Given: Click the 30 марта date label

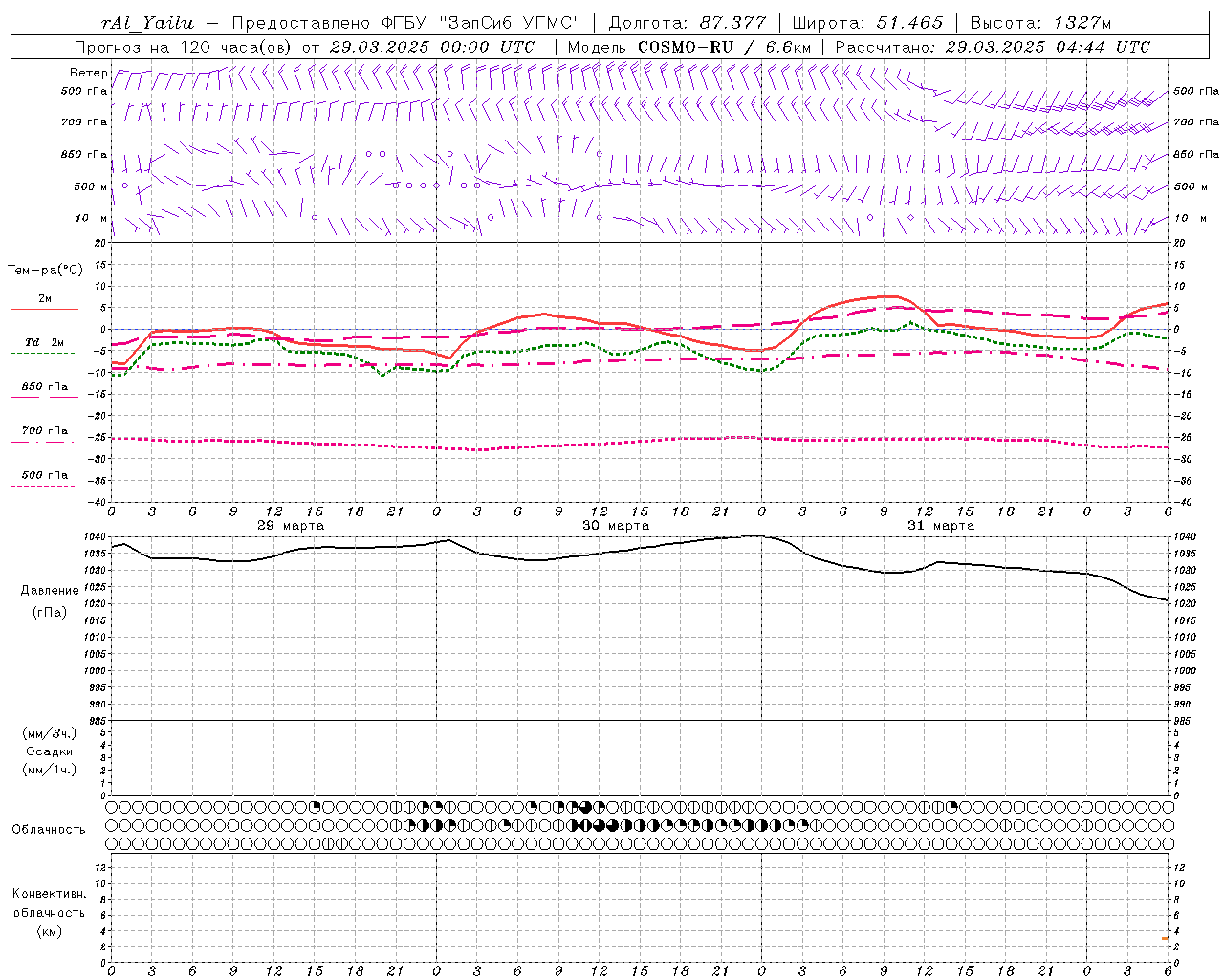Looking at the screenshot, I should pyautogui.click(x=616, y=526).
